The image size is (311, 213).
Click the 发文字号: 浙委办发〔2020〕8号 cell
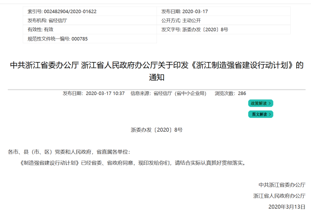[223, 29]
